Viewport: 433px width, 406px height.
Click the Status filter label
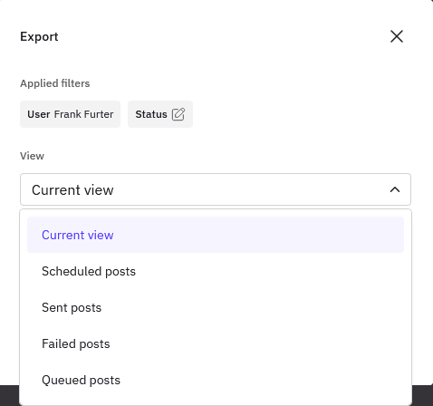pyautogui.click(x=151, y=114)
